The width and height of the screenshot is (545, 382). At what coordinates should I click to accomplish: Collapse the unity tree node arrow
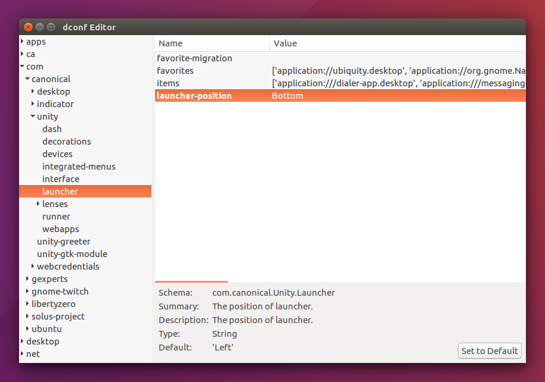[33, 116]
